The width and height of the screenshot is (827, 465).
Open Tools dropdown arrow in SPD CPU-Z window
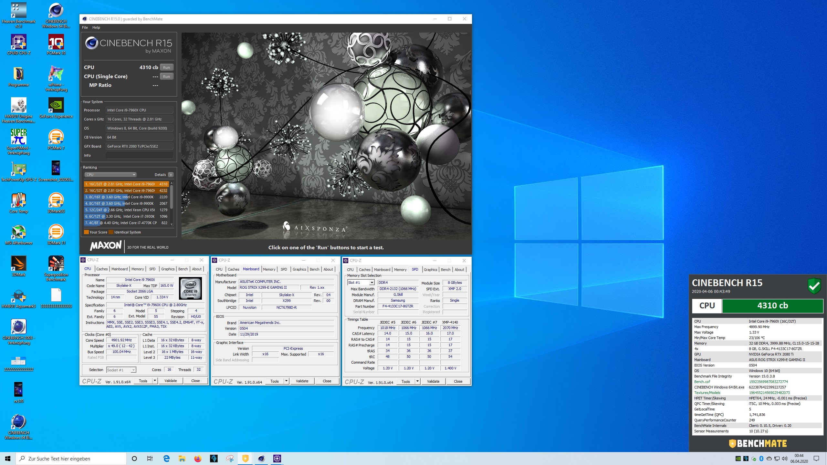click(x=417, y=381)
